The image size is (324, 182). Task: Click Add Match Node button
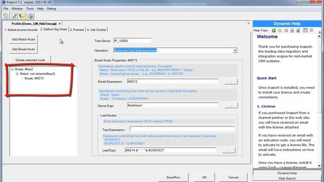(x=23, y=39)
